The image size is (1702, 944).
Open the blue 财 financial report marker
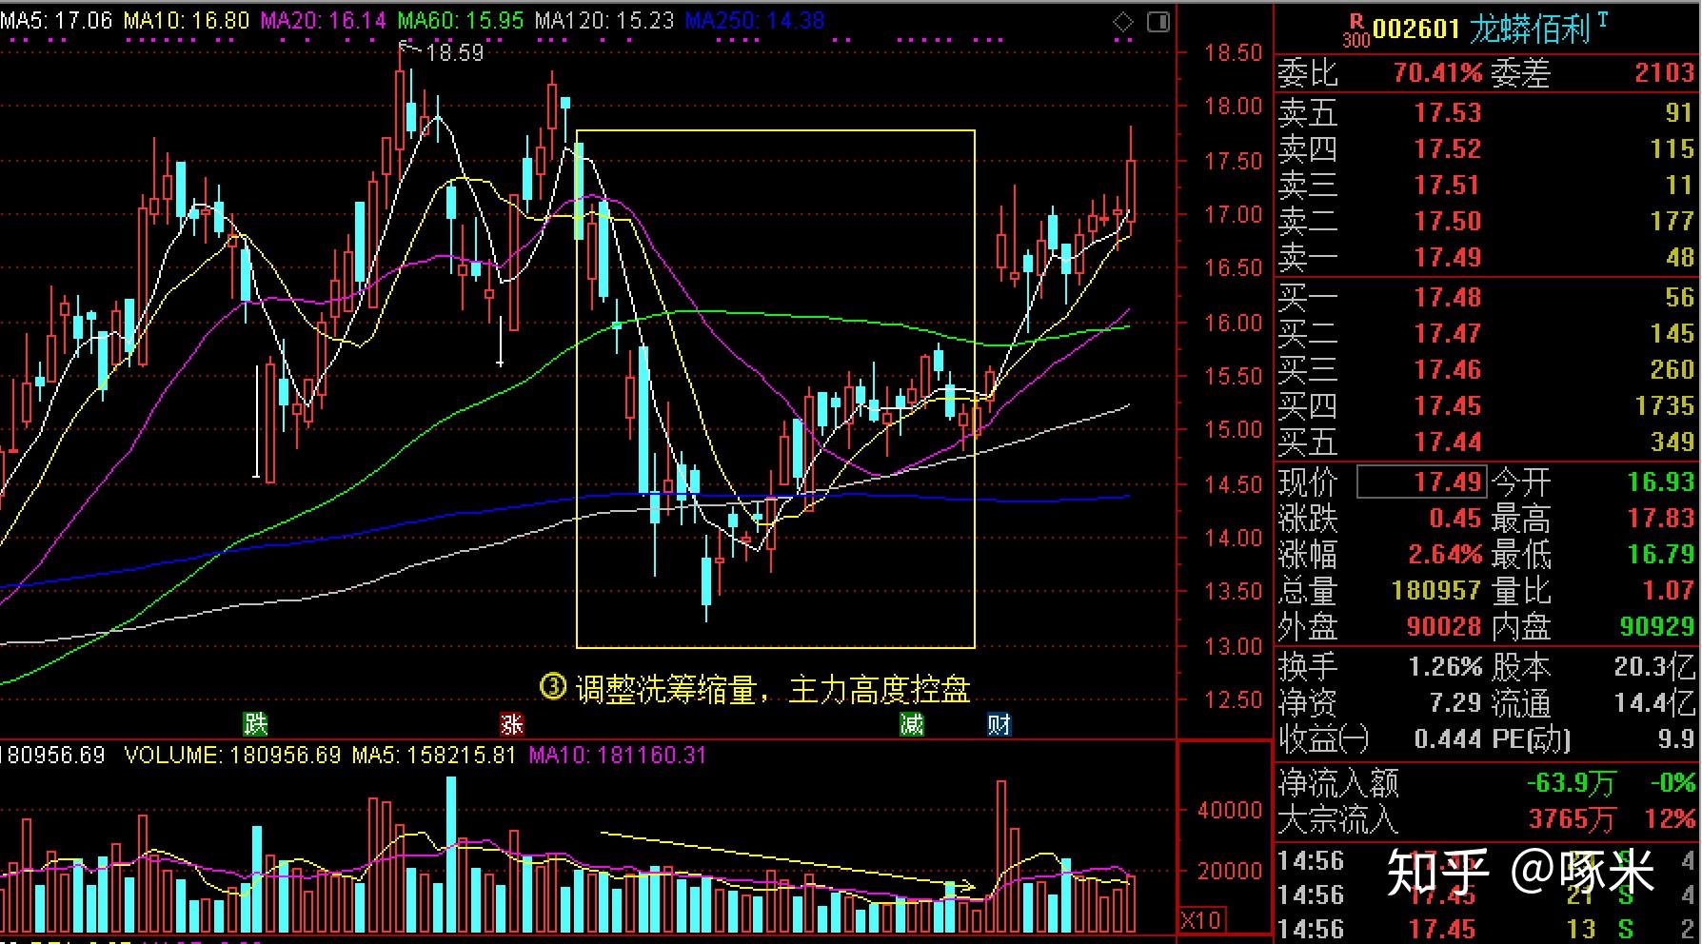[999, 725]
